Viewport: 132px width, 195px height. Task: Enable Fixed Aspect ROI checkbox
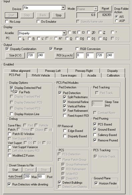coord(64,115)
